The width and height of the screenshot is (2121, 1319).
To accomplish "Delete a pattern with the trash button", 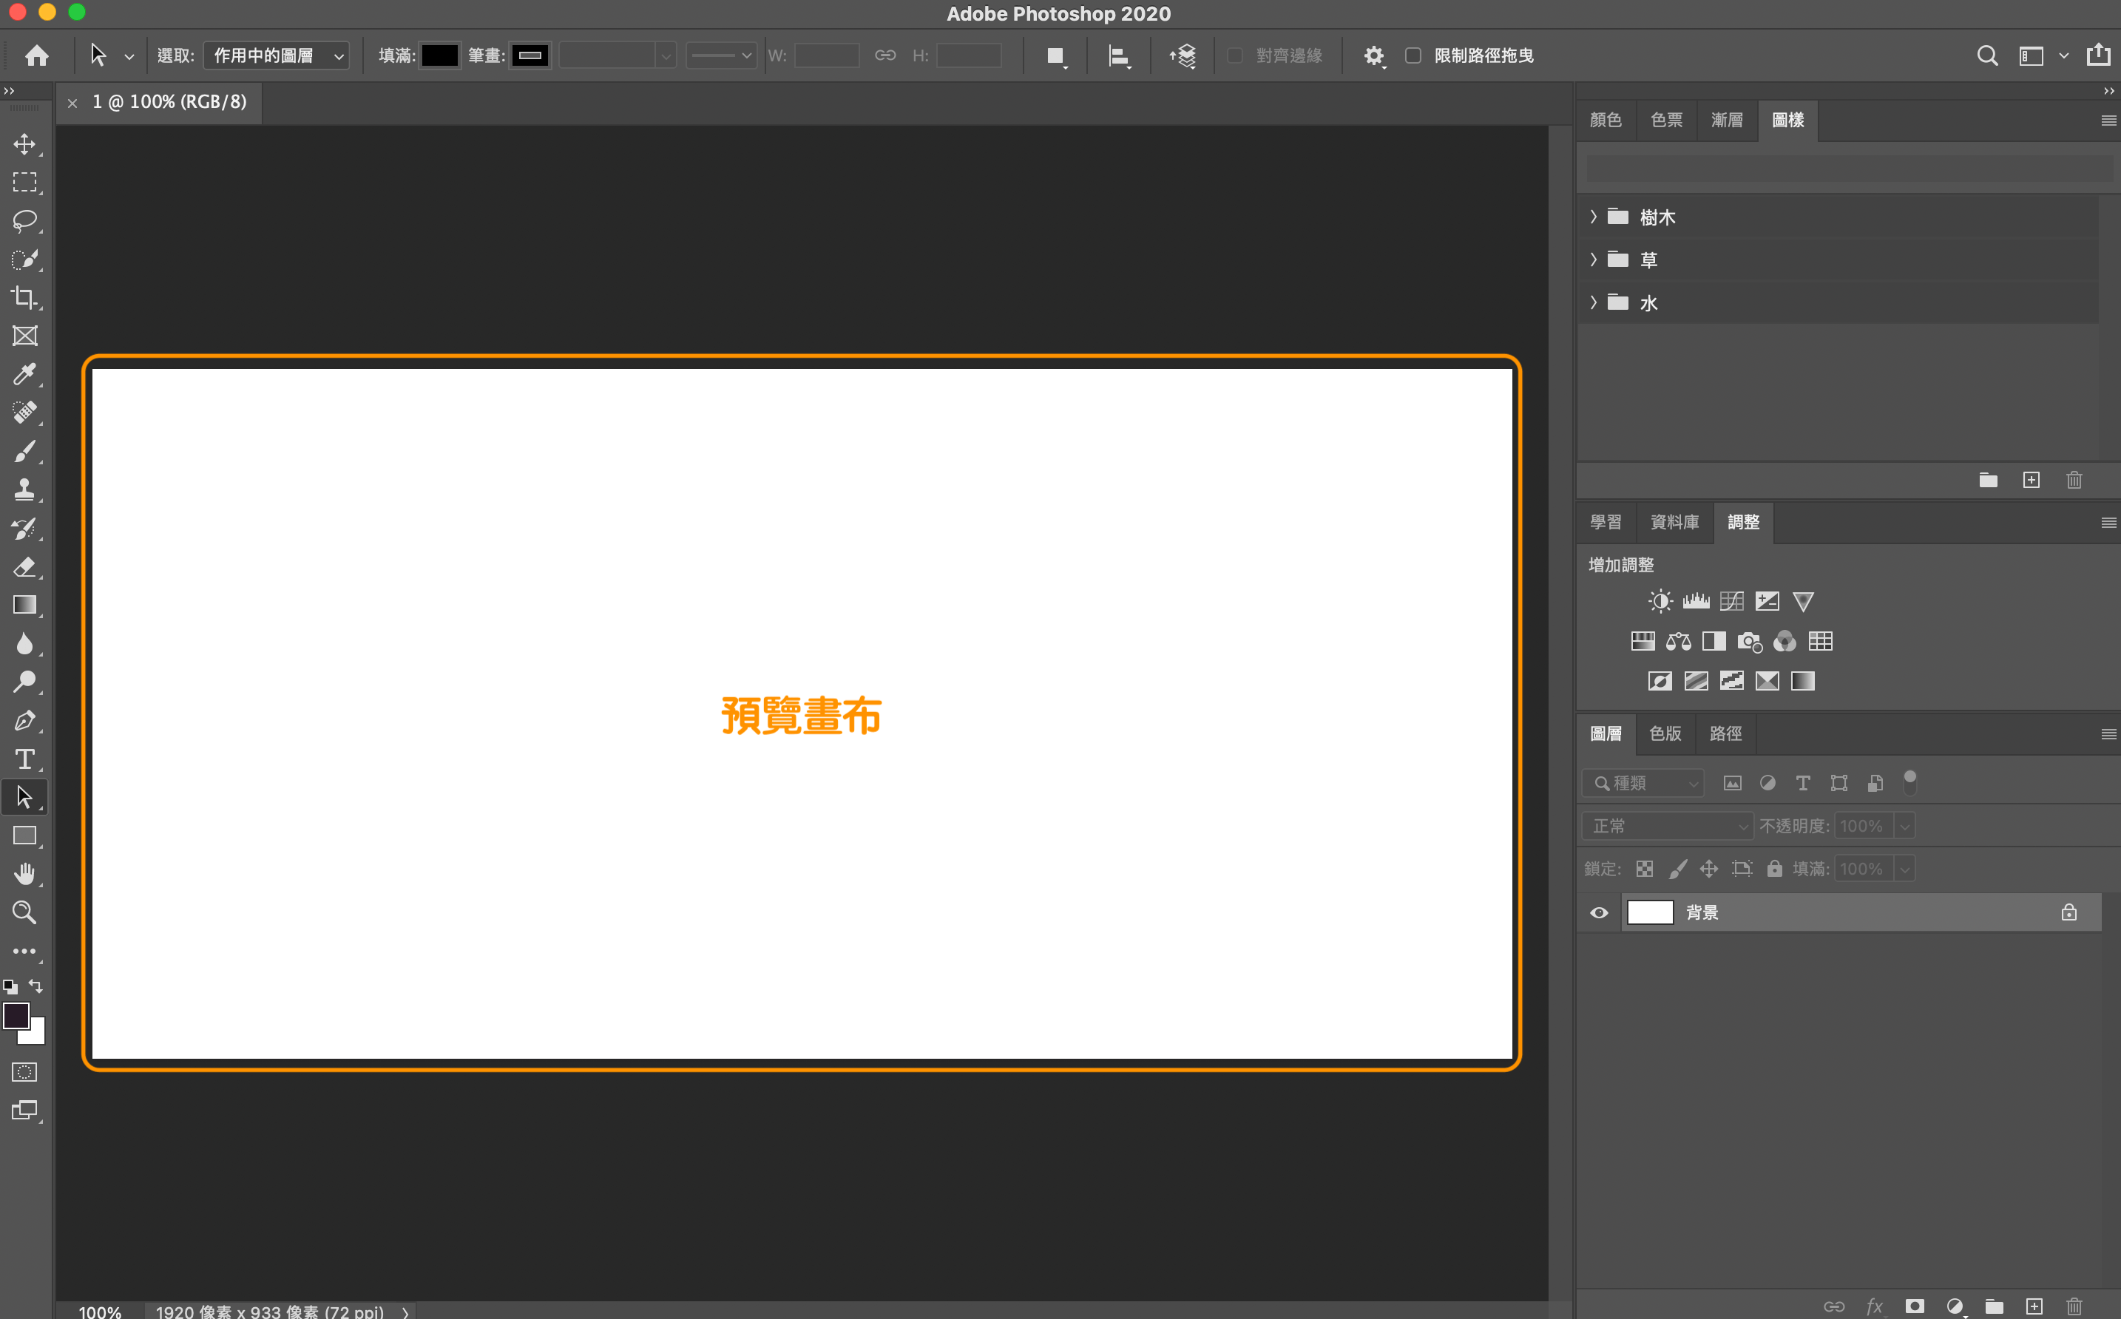I will (x=2074, y=480).
